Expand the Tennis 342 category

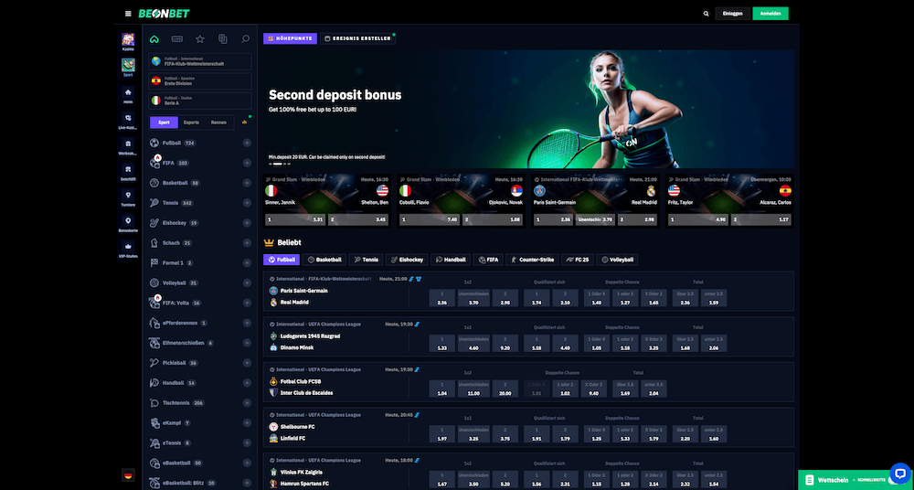tap(247, 203)
